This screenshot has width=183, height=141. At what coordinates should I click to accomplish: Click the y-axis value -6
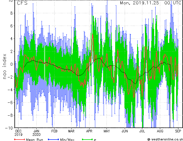tap(10, 102)
